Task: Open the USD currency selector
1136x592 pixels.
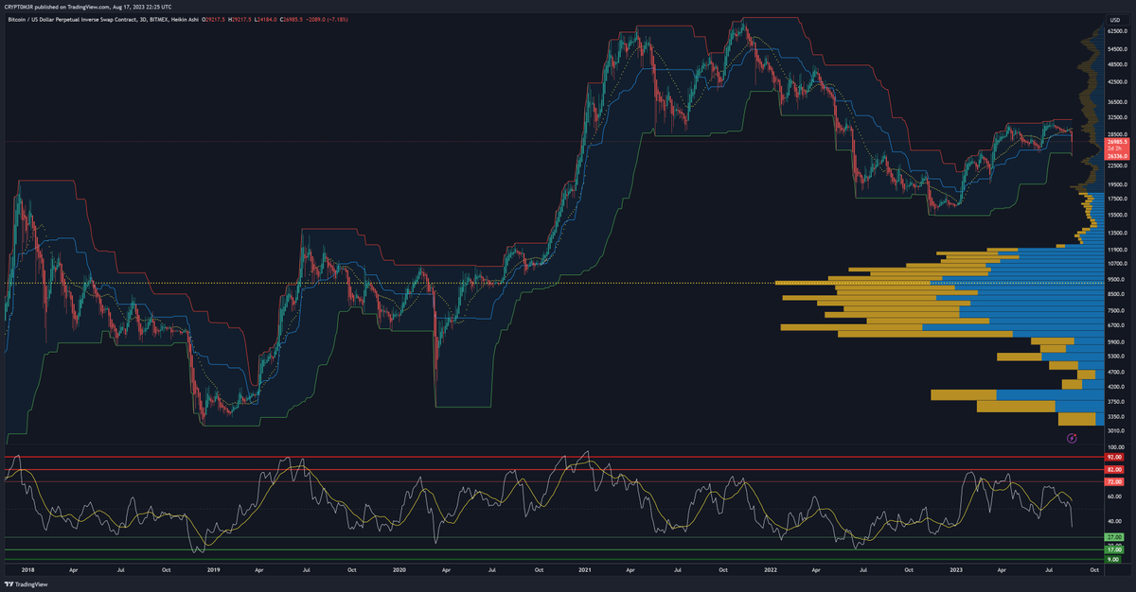Action: pyautogui.click(x=1114, y=20)
